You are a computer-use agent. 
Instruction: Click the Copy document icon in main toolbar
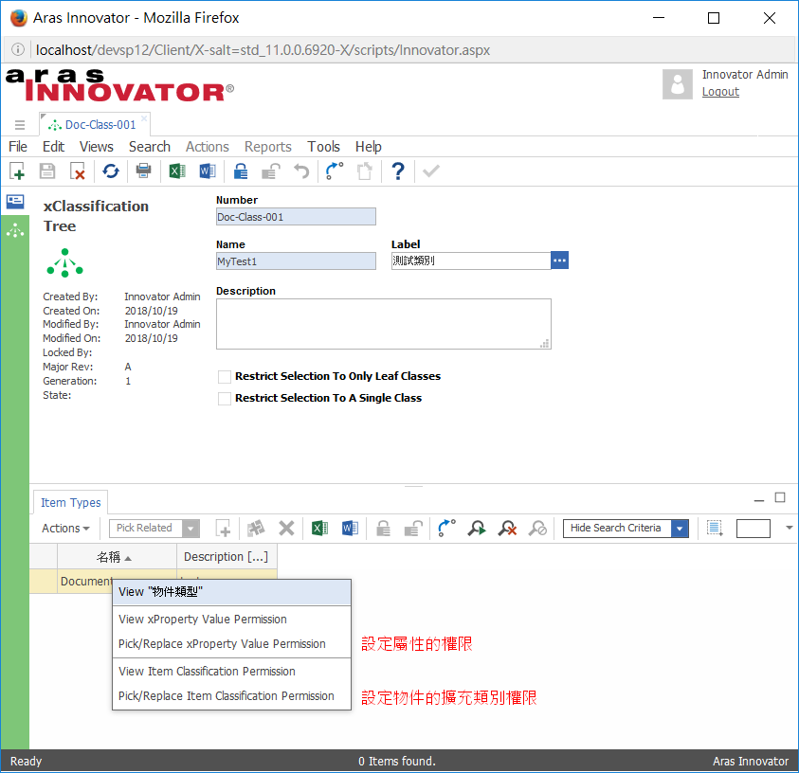365,171
